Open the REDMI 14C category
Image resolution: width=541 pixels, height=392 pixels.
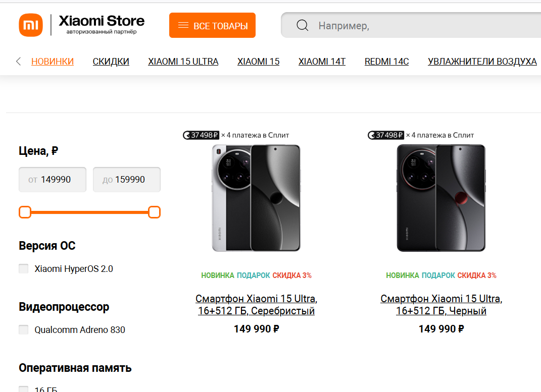386,62
